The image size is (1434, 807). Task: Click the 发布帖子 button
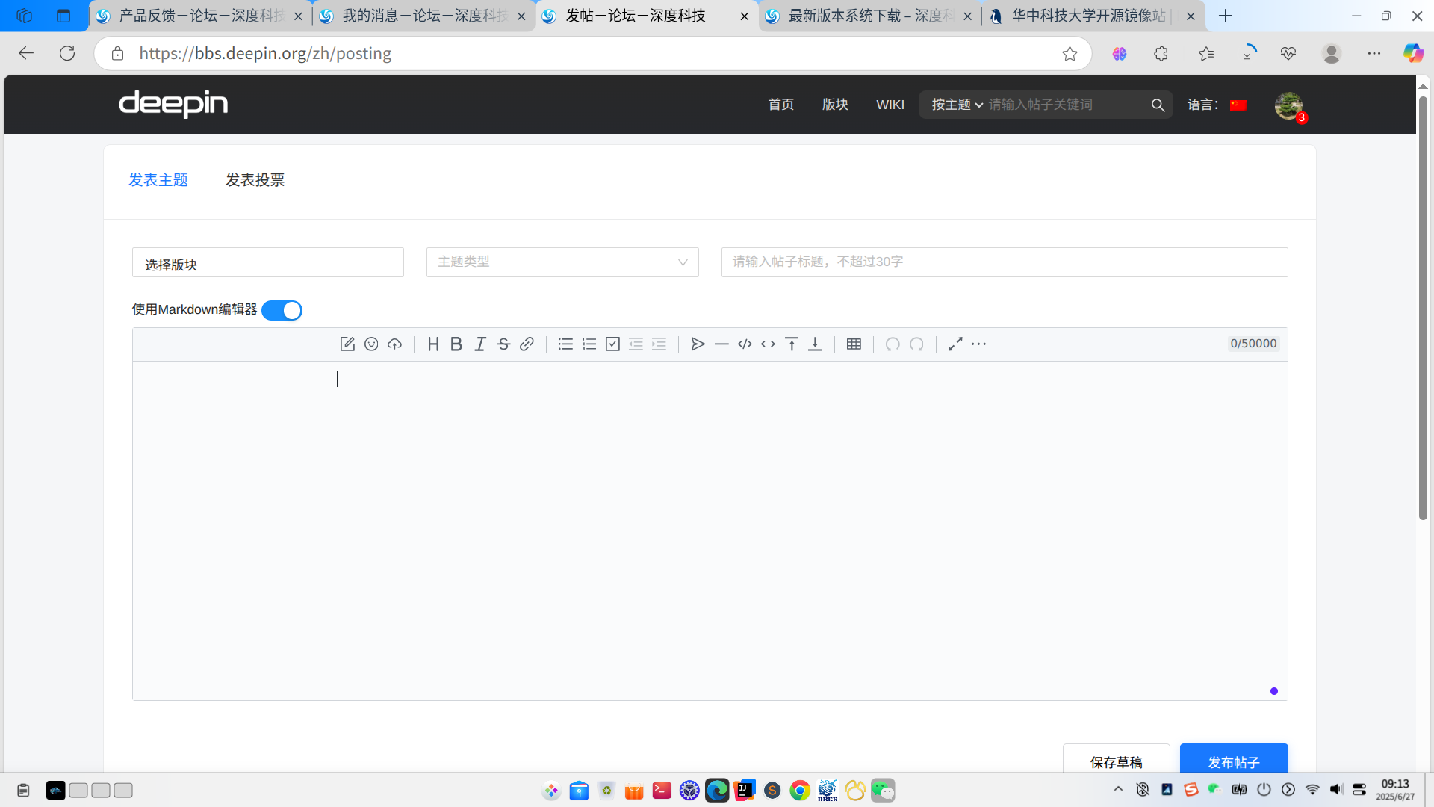click(x=1234, y=758)
